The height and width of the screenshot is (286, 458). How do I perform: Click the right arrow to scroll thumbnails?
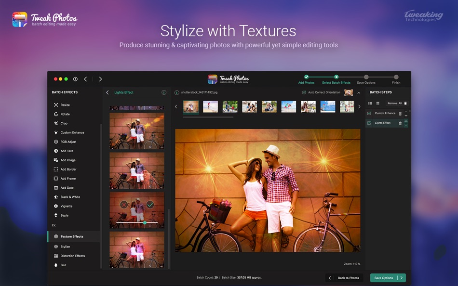[x=359, y=106]
